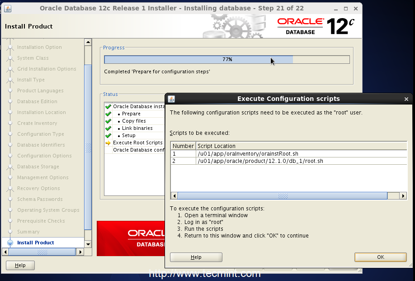Click sidebar vertical scrollbar up arrow
Image resolution: width=415 pixels, height=281 pixels.
[x=88, y=42]
